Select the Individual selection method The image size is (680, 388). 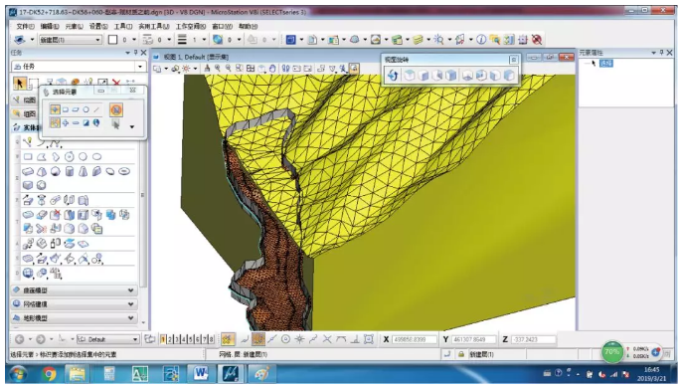pos(55,109)
